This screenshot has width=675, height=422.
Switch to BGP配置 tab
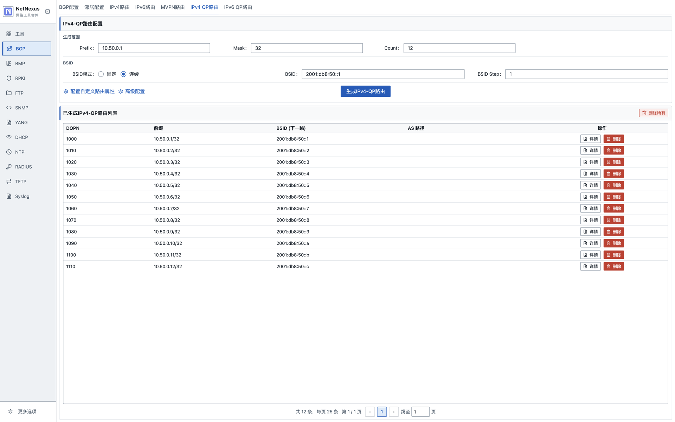[69, 7]
